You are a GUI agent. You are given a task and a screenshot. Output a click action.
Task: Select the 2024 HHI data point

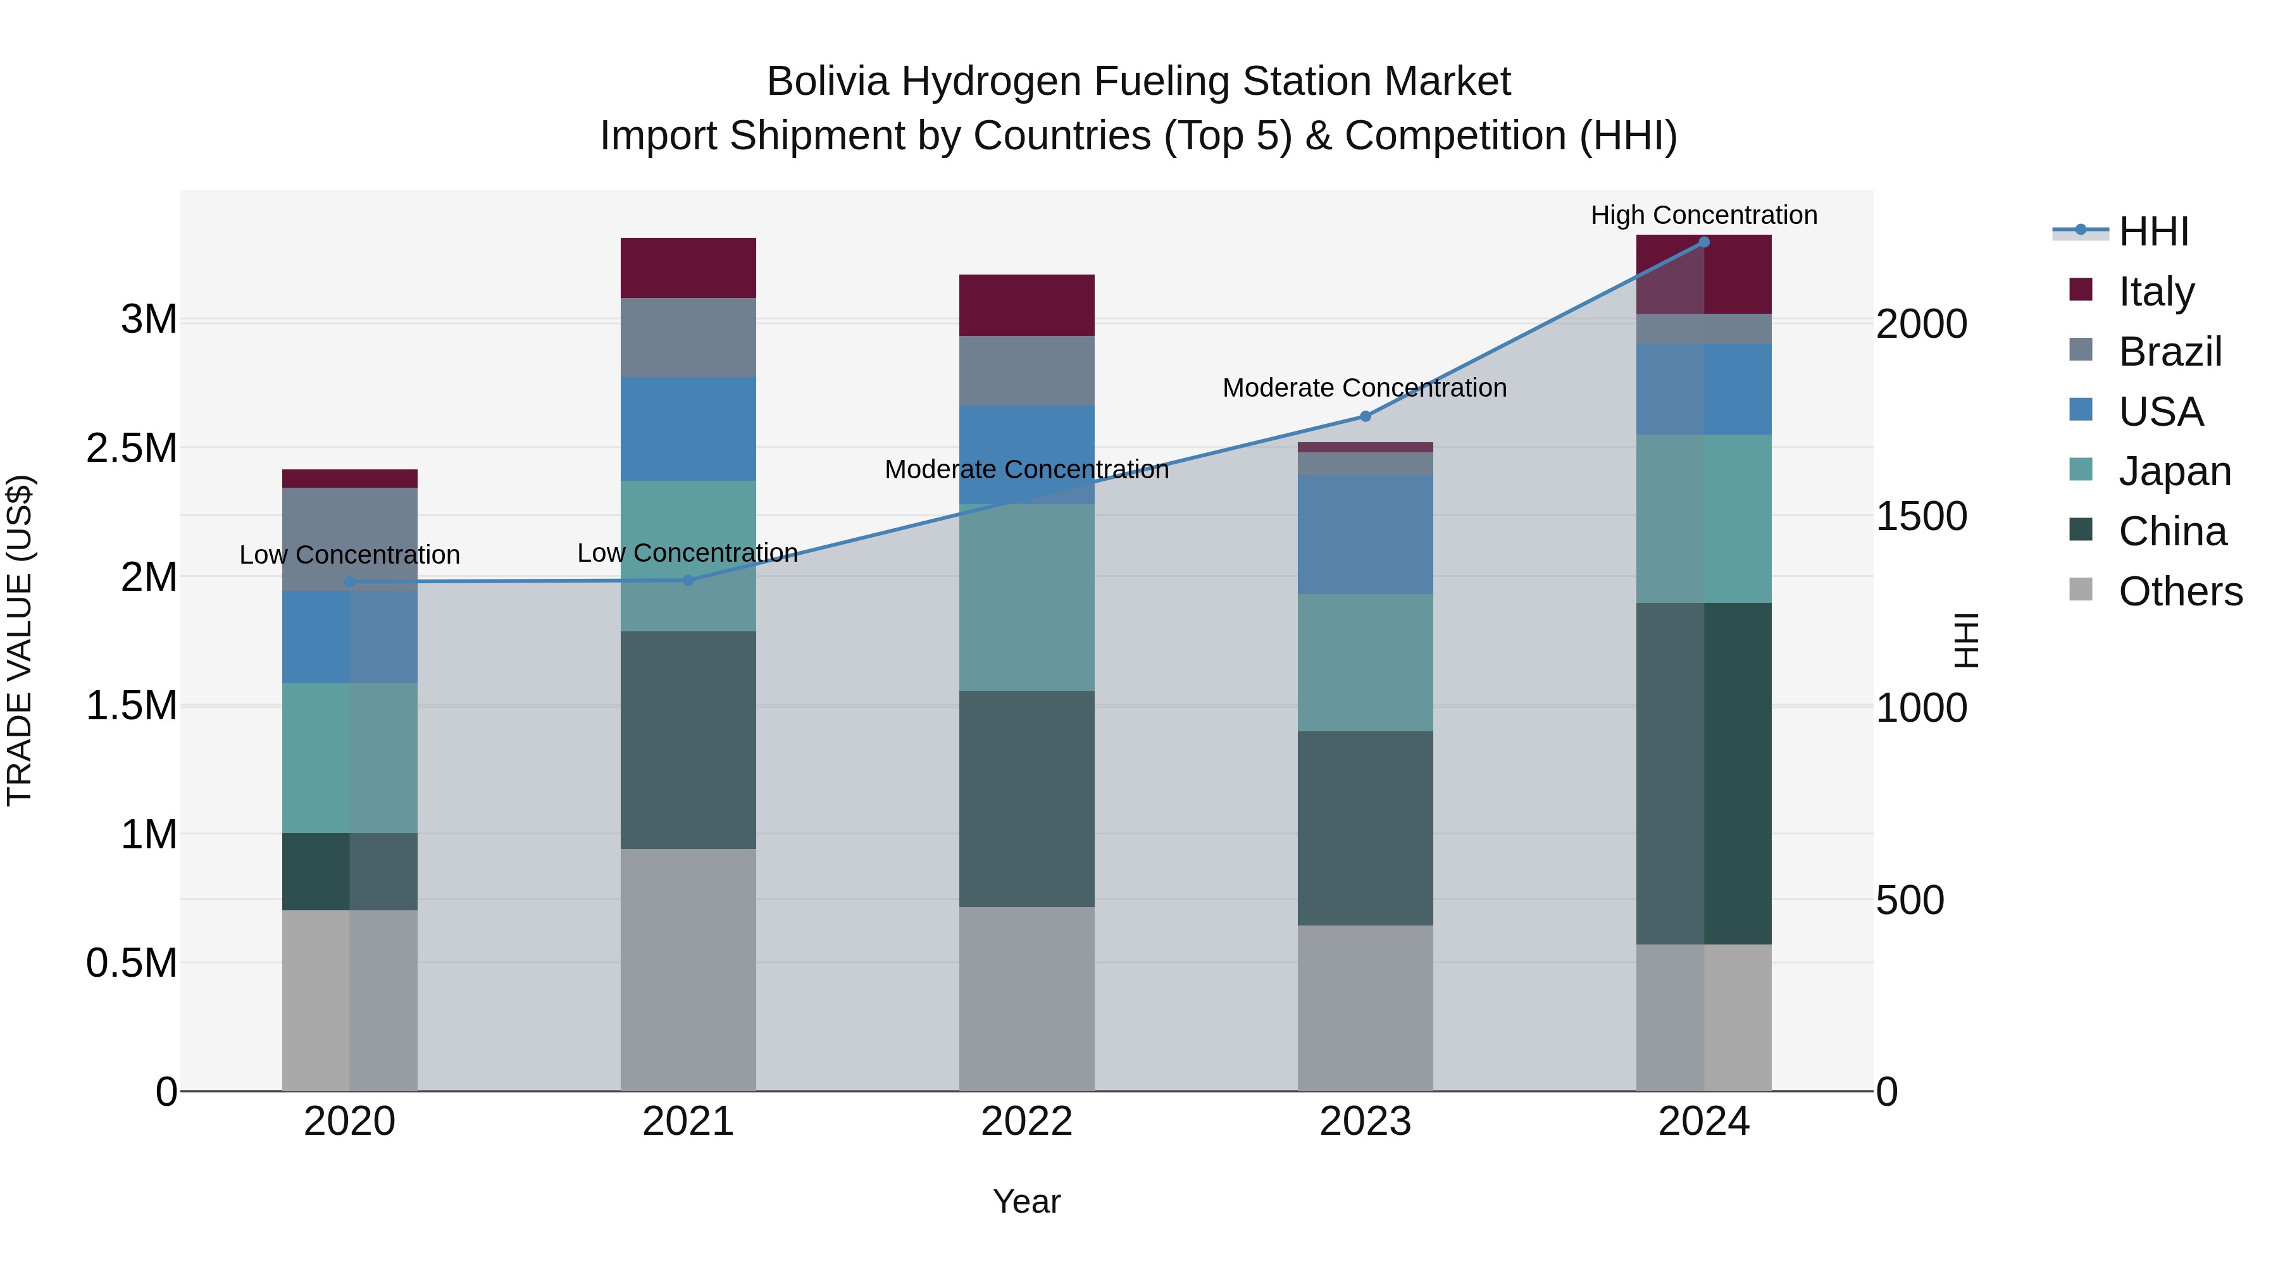click(x=1704, y=242)
